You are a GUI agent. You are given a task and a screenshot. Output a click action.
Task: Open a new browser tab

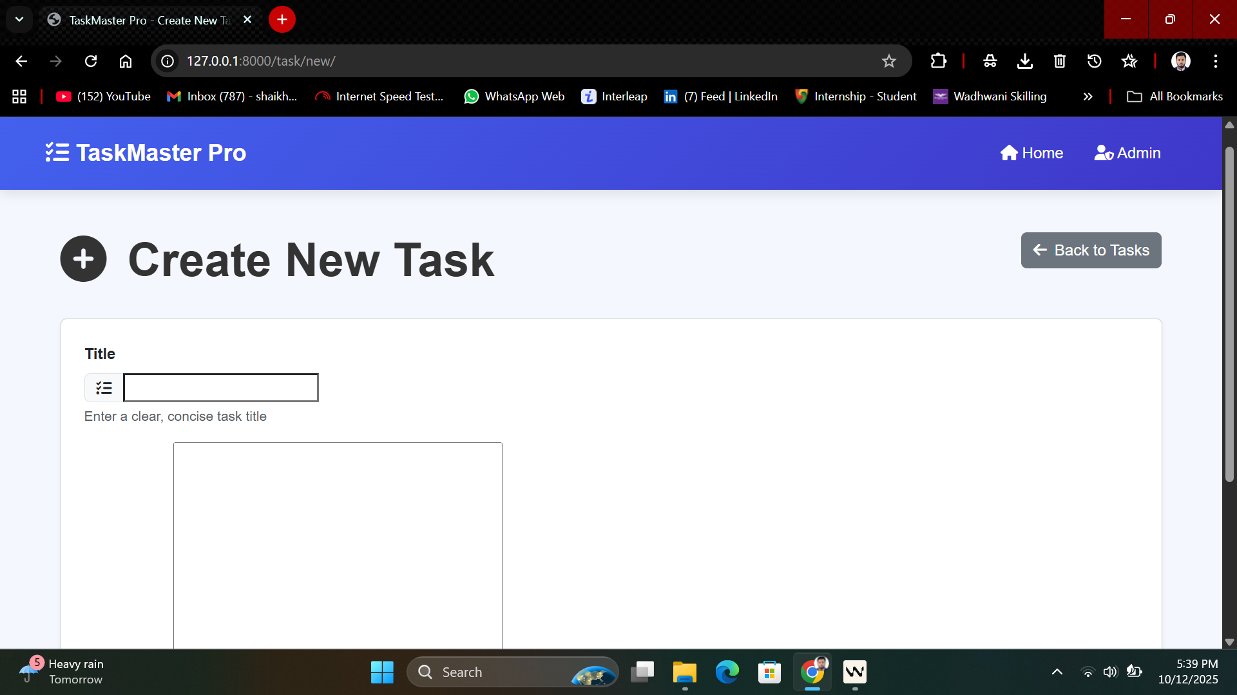tap(282, 19)
